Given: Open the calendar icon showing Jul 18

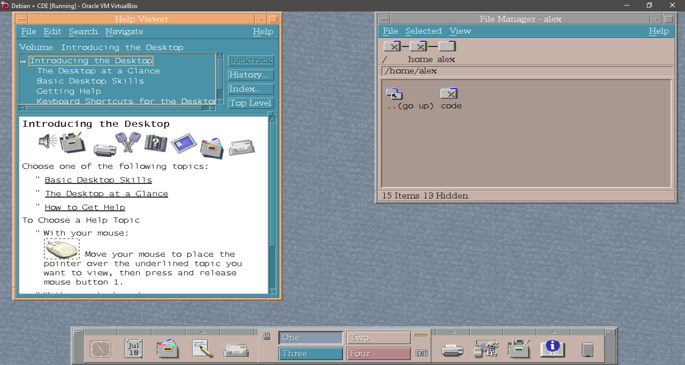Looking at the screenshot, I should pos(133,348).
